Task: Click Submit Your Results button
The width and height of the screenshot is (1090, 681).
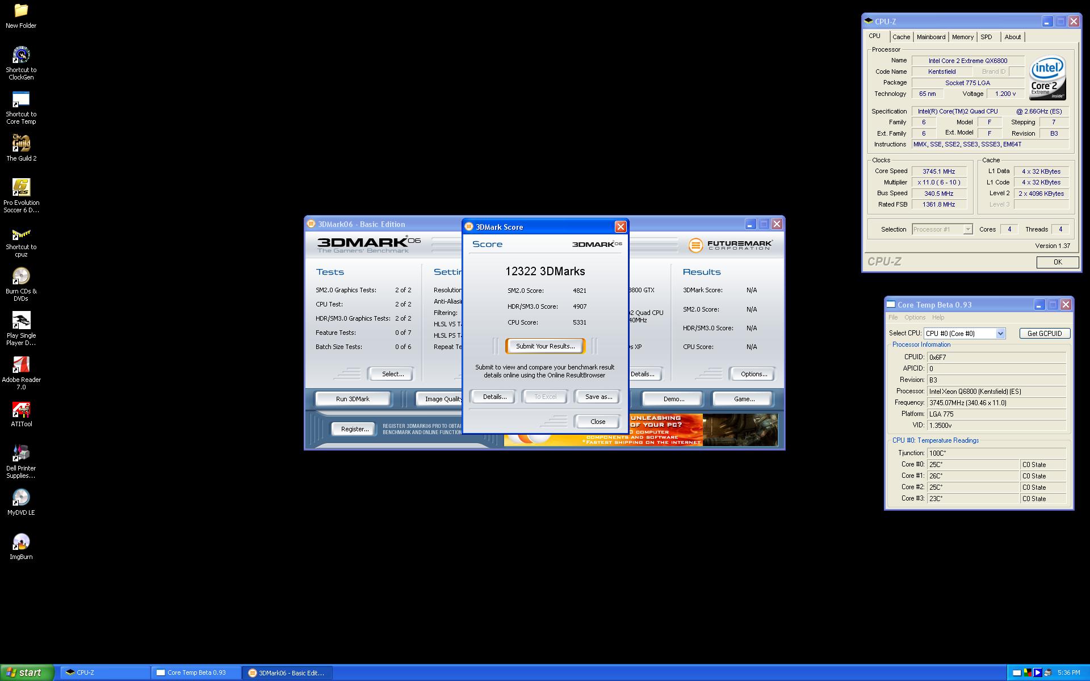Action: pyautogui.click(x=545, y=346)
